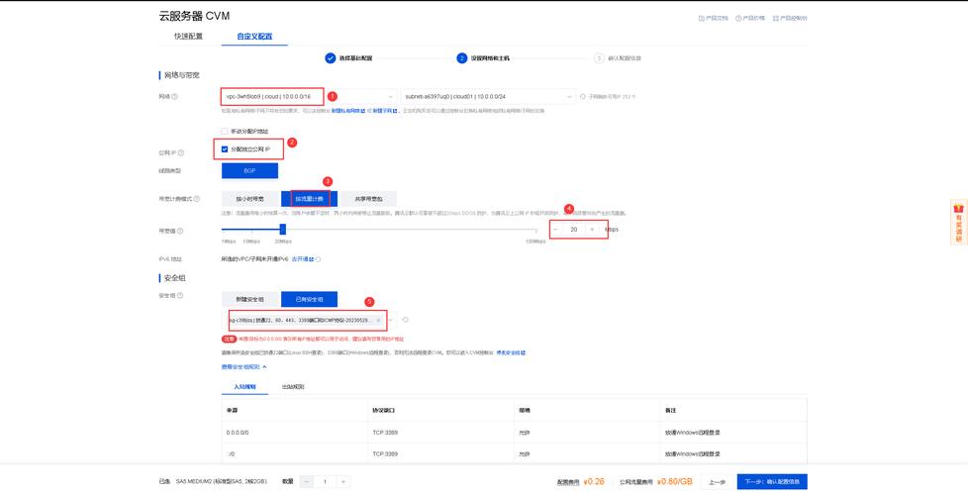Switch to the 出站规则 tab

click(x=293, y=387)
